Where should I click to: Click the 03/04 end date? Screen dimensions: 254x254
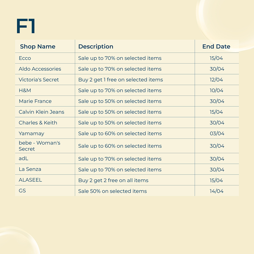point(217,133)
